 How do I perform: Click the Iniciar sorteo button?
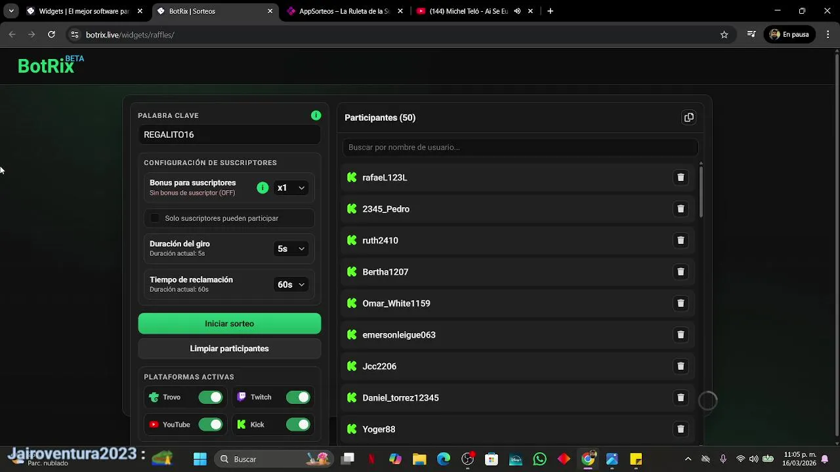pos(230,324)
